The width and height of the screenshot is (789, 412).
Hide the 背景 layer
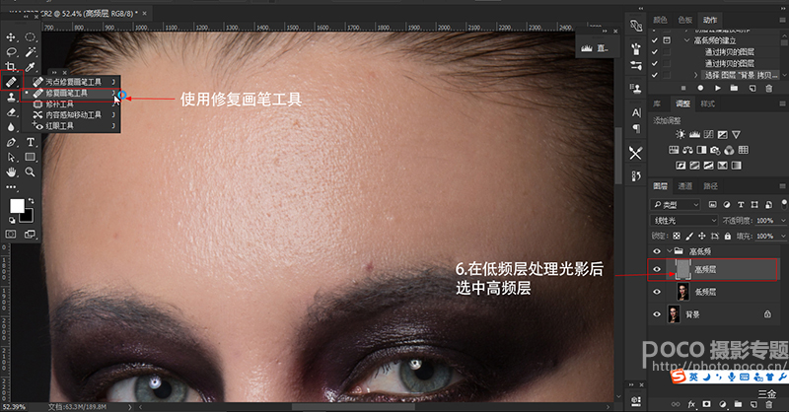[657, 314]
